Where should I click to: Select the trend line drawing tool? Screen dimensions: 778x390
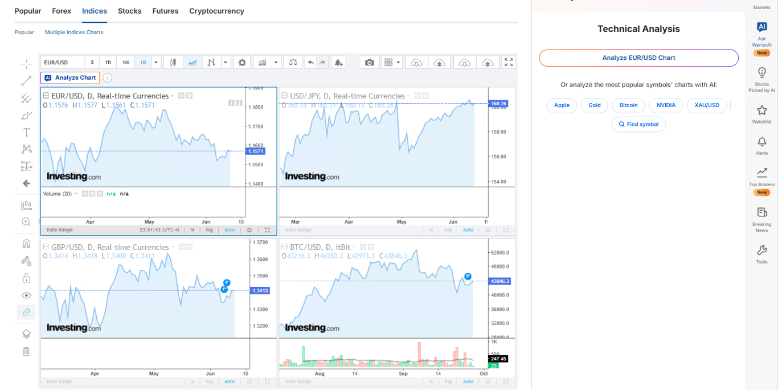pyautogui.click(x=26, y=81)
